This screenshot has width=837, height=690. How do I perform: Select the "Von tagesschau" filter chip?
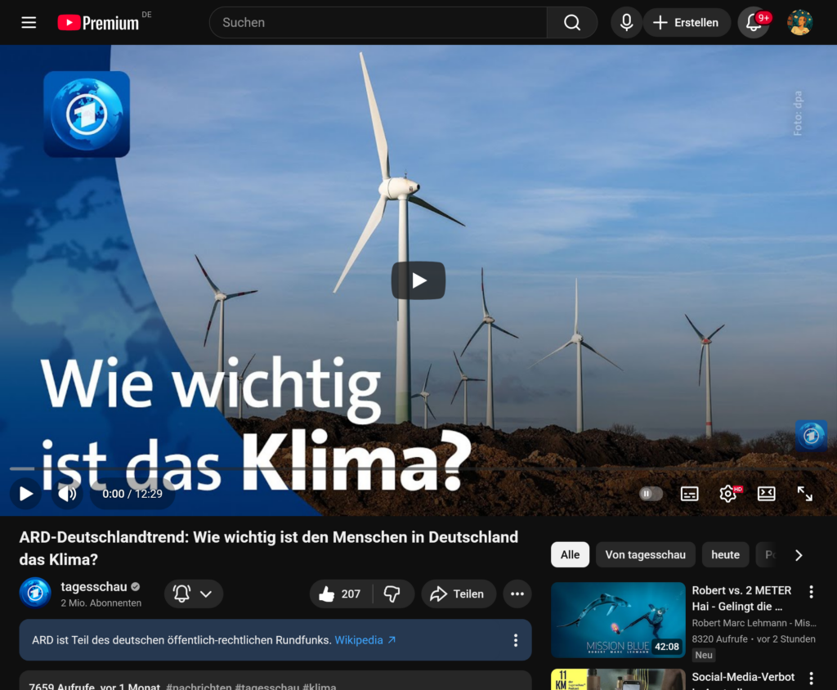(645, 554)
